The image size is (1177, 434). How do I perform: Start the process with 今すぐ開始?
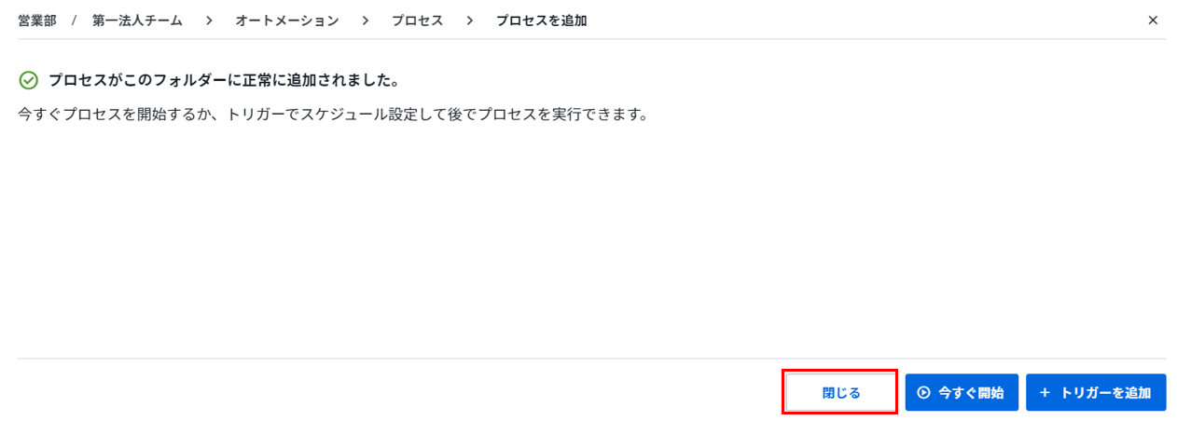pos(961,393)
